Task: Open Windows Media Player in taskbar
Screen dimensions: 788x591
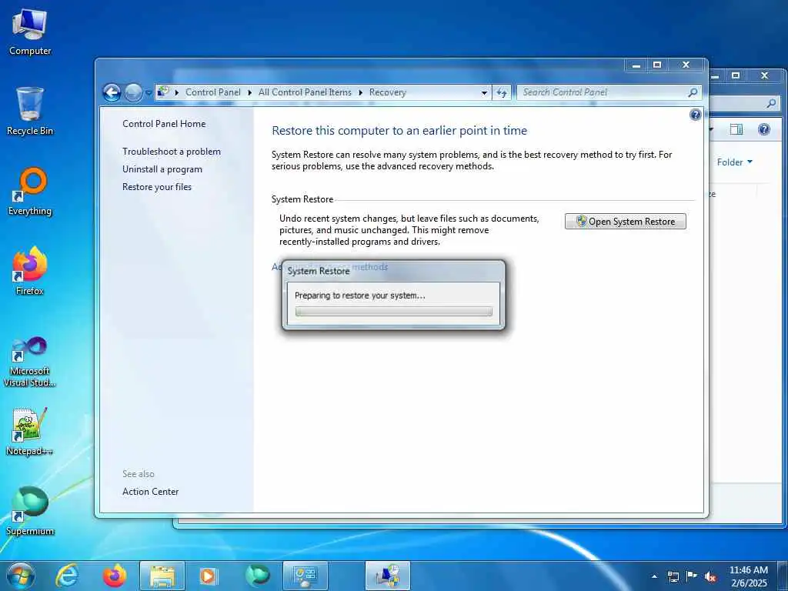Action: 208,576
